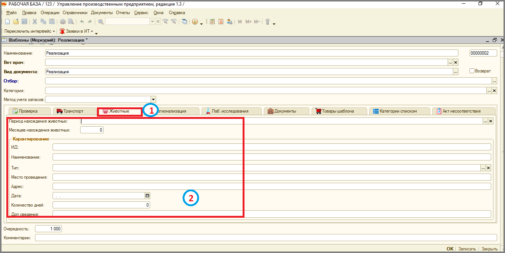Click the Наименование input field at top
Viewport: 505px width, 253px height.
point(252,53)
